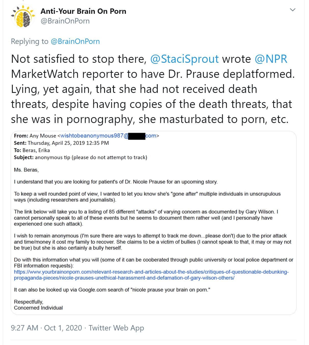The height and width of the screenshot is (345, 309).
Task: Open the @StaciSprout mention
Action: pyautogui.click(x=184, y=59)
